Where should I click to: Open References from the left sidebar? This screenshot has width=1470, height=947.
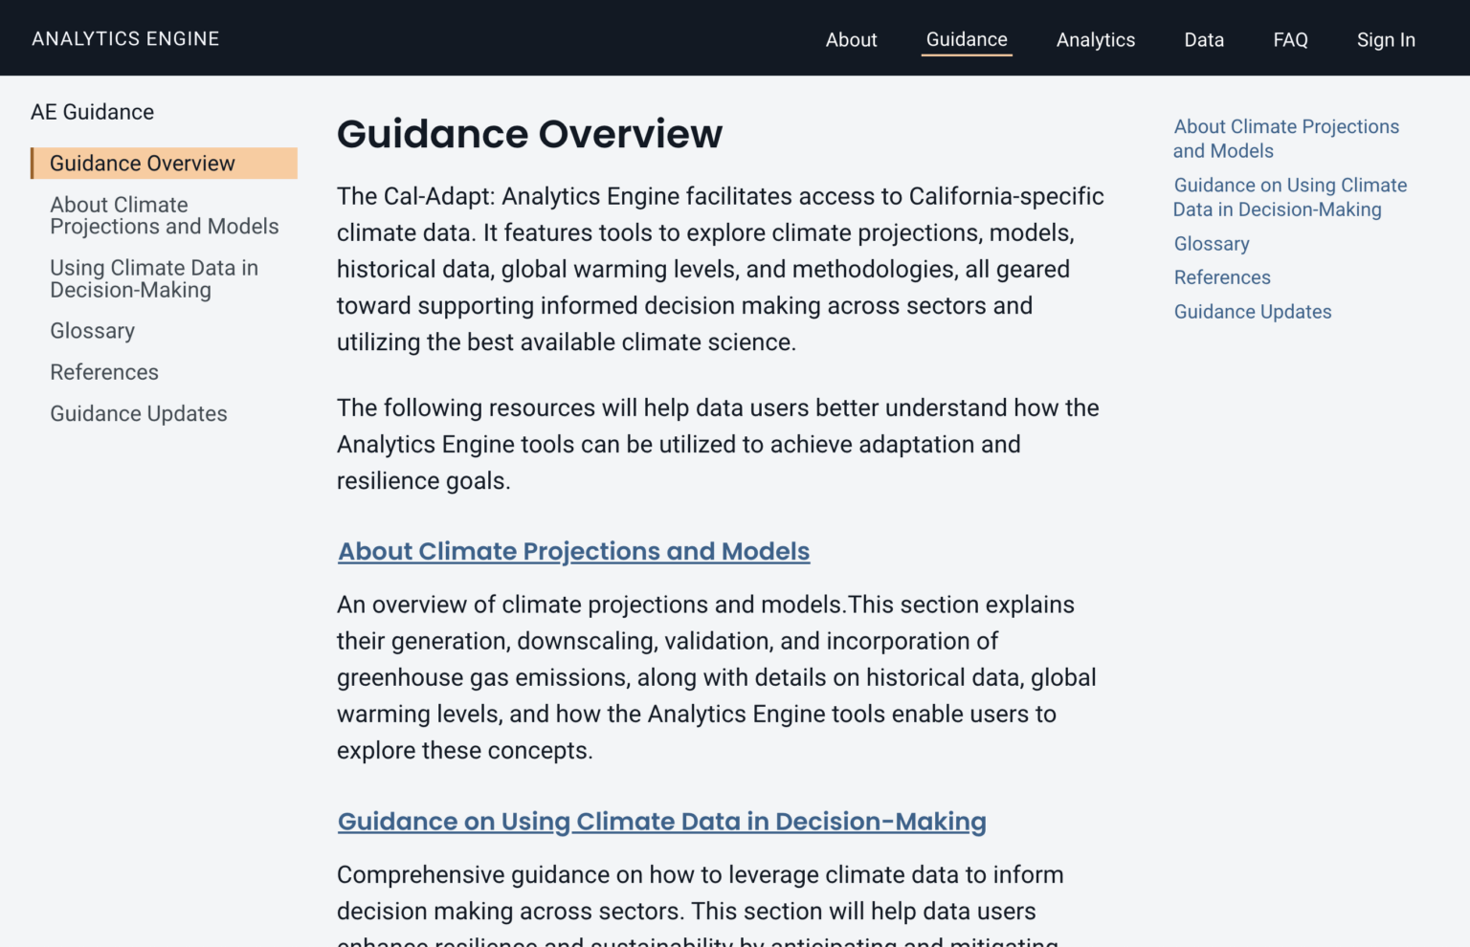click(104, 372)
